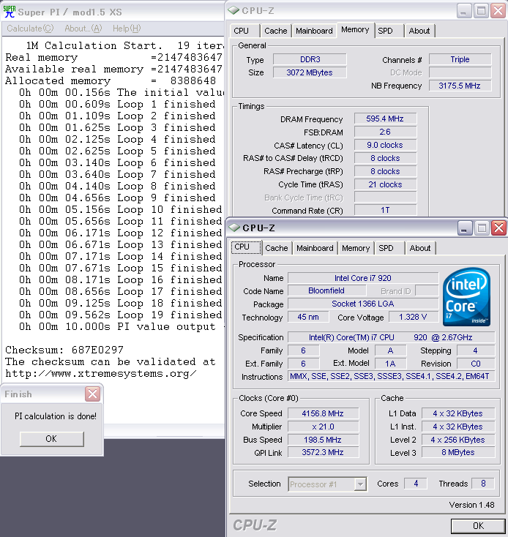Click the 10.000s PI value output line

click(122, 327)
